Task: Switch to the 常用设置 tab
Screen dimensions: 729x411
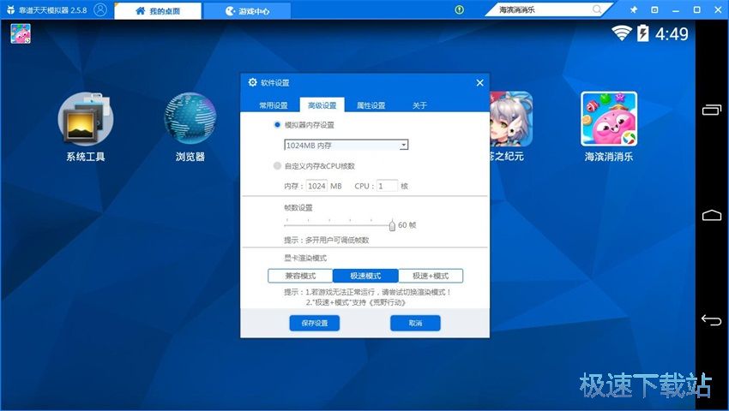Action: tap(274, 105)
